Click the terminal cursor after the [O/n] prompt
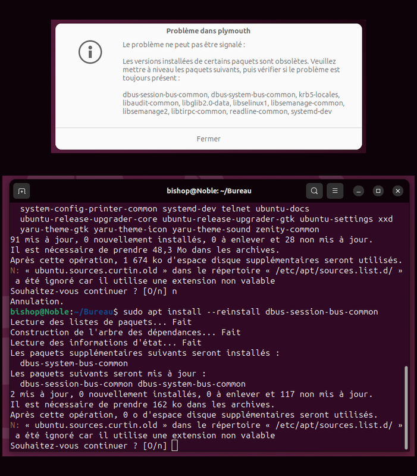Image resolution: width=417 pixels, height=476 pixels. pyautogui.click(x=174, y=446)
